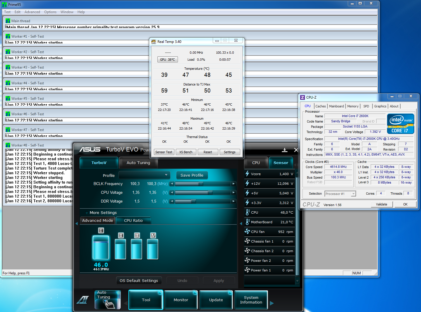Image resolution: width=421 pixels, height=312 pixels.
Task: Switch to the CPU Ratio tab
Action: tap(133, 221)
